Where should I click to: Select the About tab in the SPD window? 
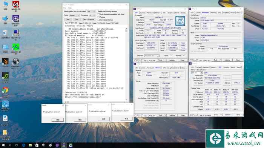click(239, 67)
